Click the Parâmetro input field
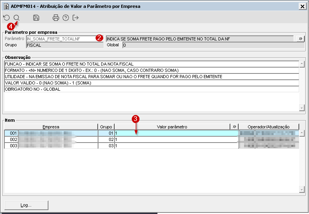 (x=65, y=39)
